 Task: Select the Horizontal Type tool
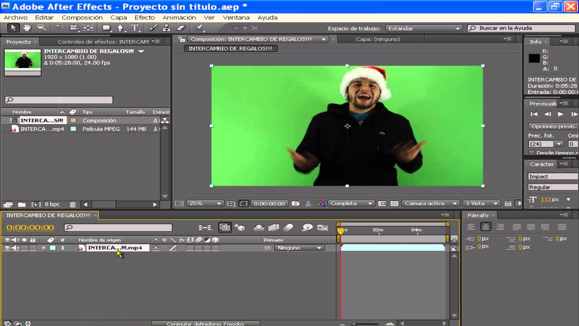point(135,28)
